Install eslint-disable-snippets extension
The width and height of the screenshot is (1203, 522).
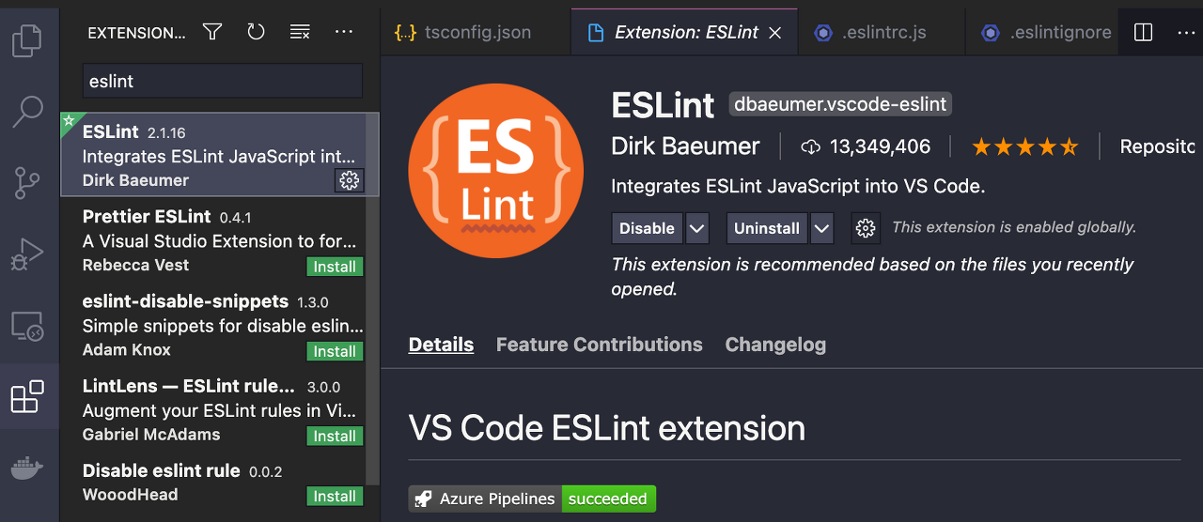coord(335,351)
